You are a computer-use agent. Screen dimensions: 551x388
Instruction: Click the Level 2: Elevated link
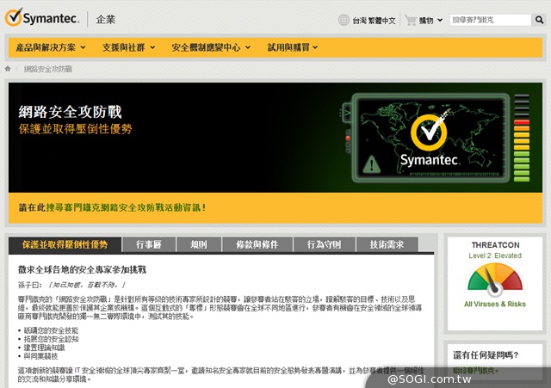point(495,256)
